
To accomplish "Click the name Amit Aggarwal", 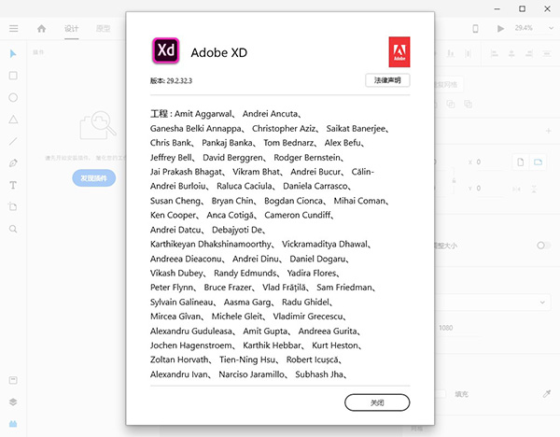I will click(203, 114).
